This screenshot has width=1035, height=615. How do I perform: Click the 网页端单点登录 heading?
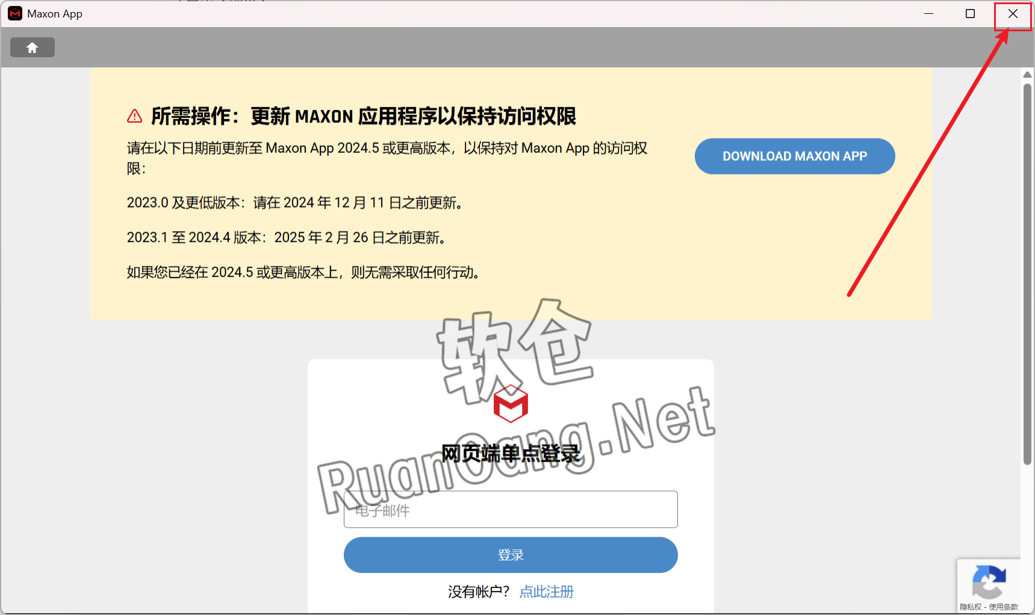coord(511,453)
